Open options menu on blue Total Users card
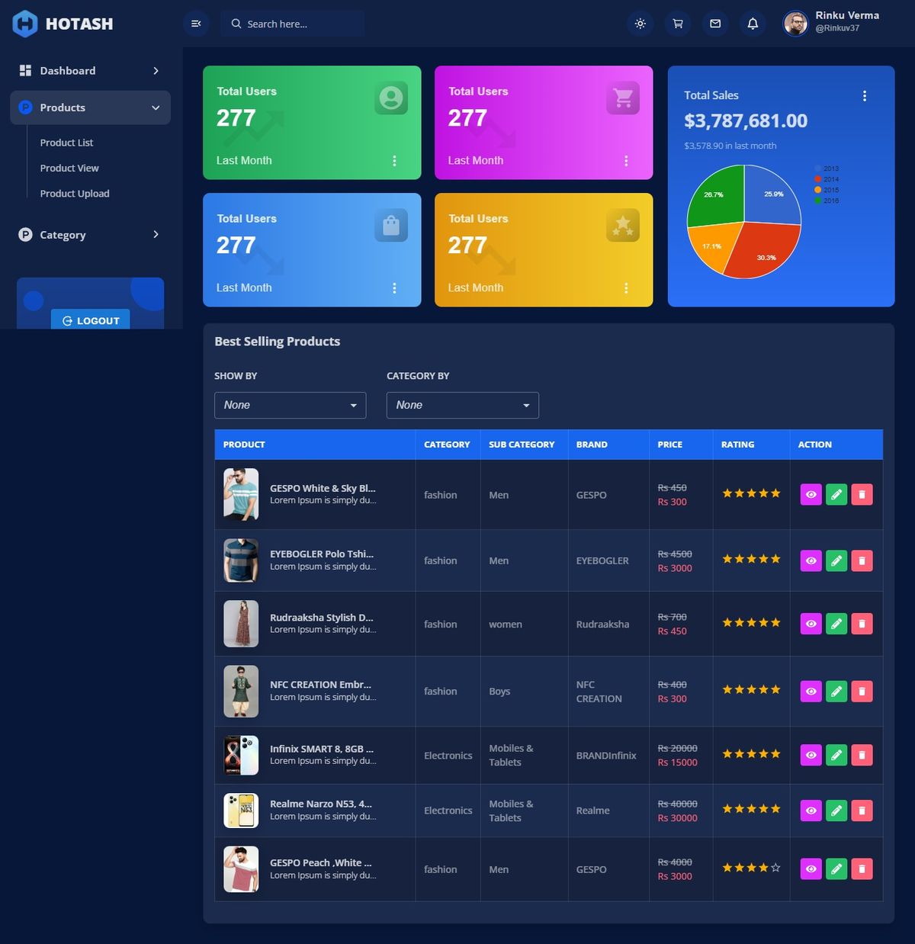915x944 pixels. 394,288
